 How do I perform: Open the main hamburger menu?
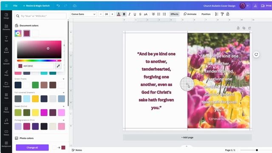click(6, 6)
